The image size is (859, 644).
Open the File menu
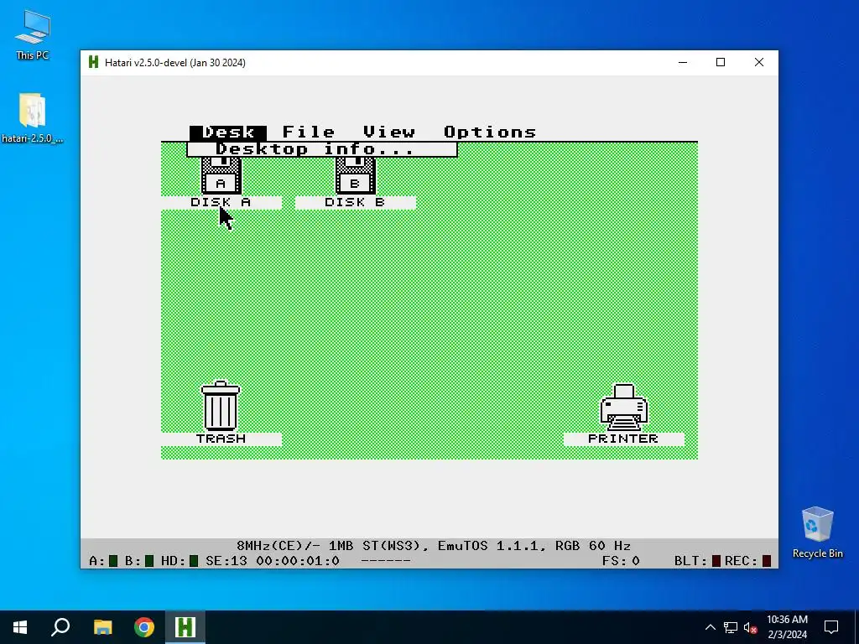[309, 132]
